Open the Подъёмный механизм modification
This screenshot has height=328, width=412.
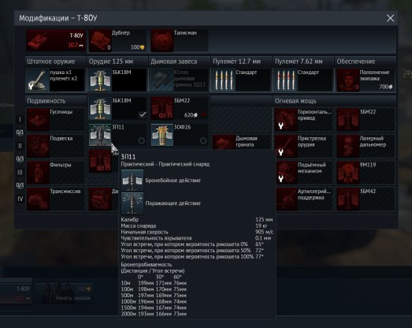coord(303,173)
